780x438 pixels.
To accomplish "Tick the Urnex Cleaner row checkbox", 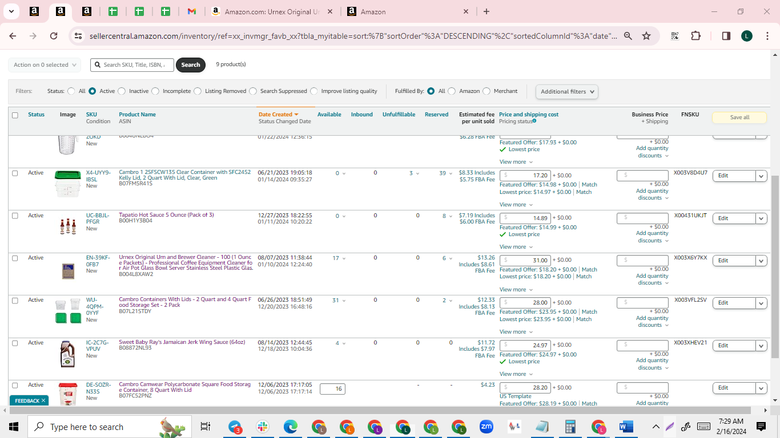I will (x=15, y=258).
